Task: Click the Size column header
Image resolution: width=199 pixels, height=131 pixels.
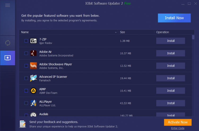Action: coord(123,32)
